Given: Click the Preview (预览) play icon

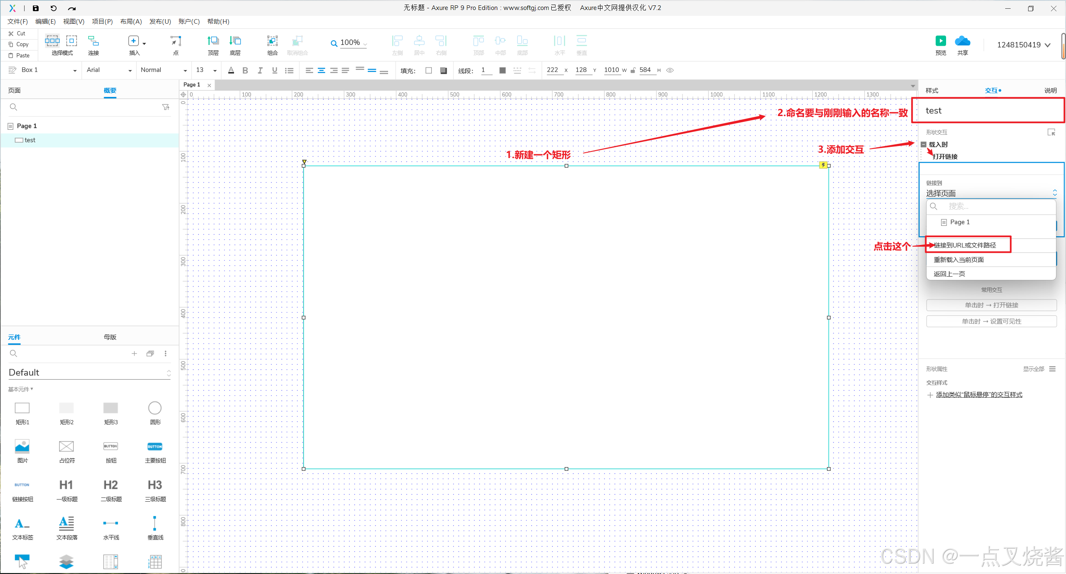Looking at the screenshot, I should click(941, 41).
